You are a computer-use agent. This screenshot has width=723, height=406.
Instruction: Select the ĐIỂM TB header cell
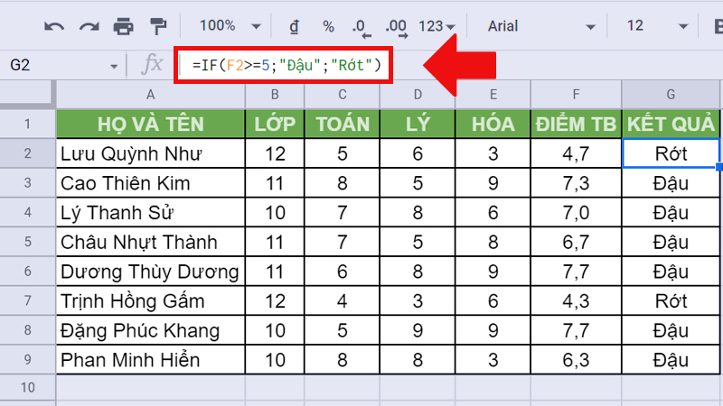coord(576,124)
